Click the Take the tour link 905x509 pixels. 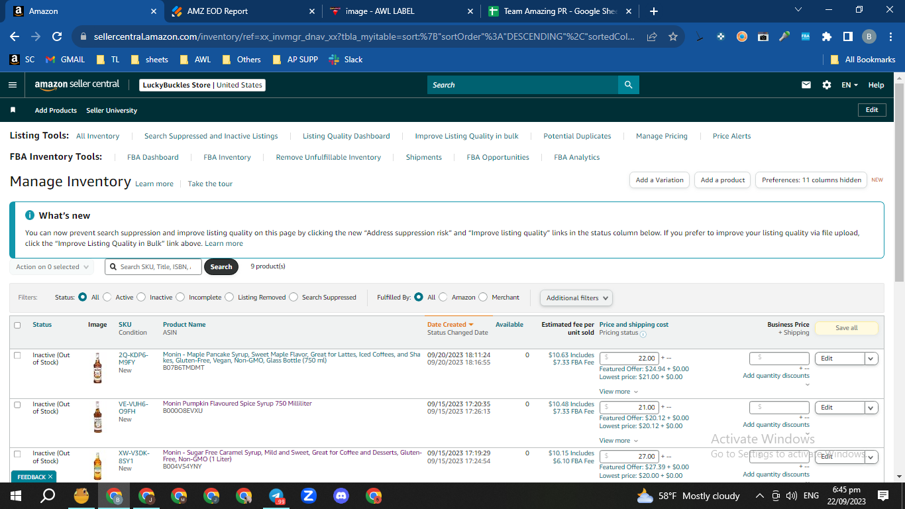(210, 184)
